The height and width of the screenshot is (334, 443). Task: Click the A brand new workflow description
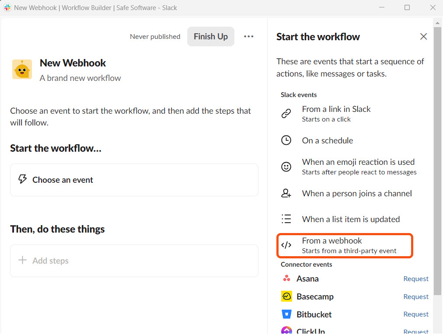(x=80, y=78)
